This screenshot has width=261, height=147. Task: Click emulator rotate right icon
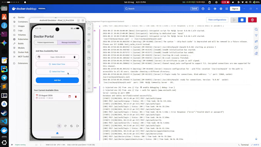[x=89, y=64]
